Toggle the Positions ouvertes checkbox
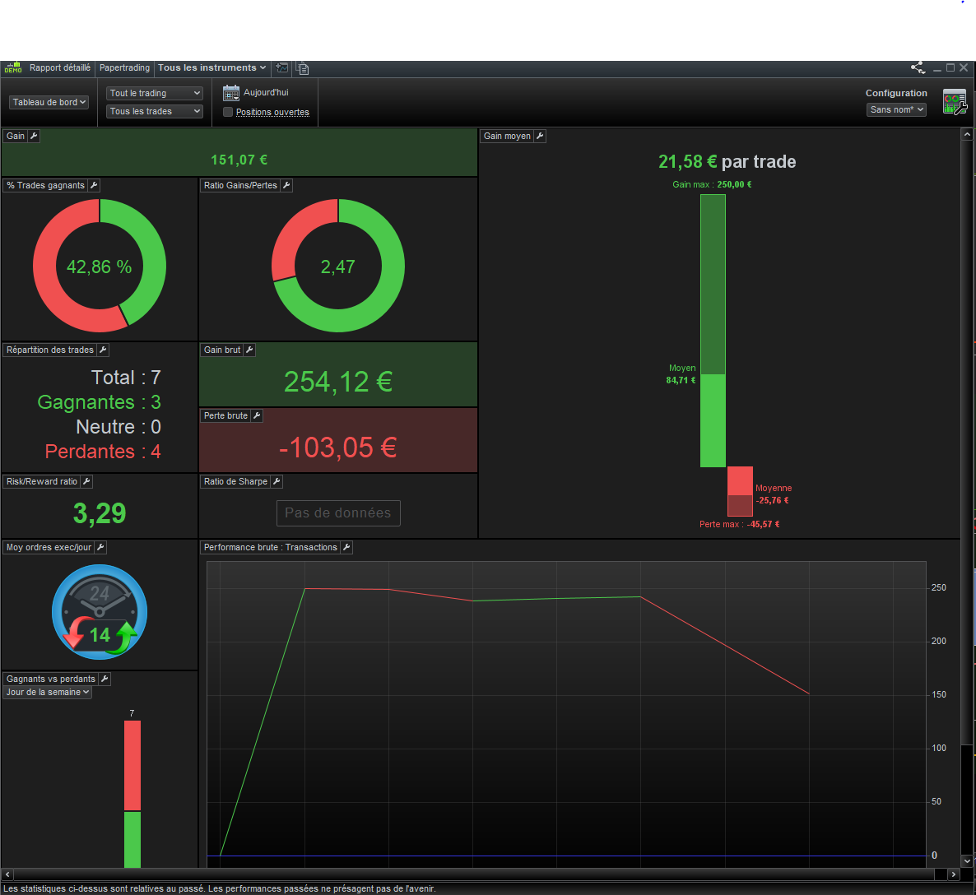Viewport: 976px width, 895px height. (228, 112)
